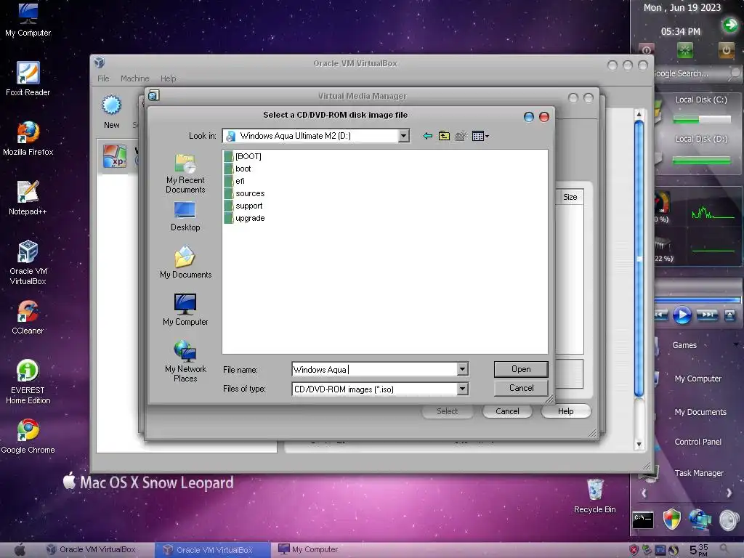Click the Up One Level folder icon
Viewport: 744px width, 558px height.
444,136
